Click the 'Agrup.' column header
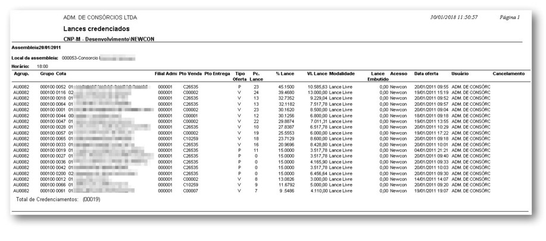546x241 pixels. 21,74
